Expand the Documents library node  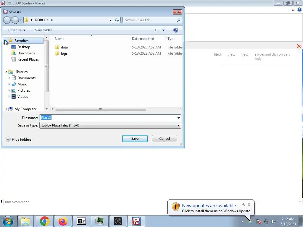tap(9, 78)
